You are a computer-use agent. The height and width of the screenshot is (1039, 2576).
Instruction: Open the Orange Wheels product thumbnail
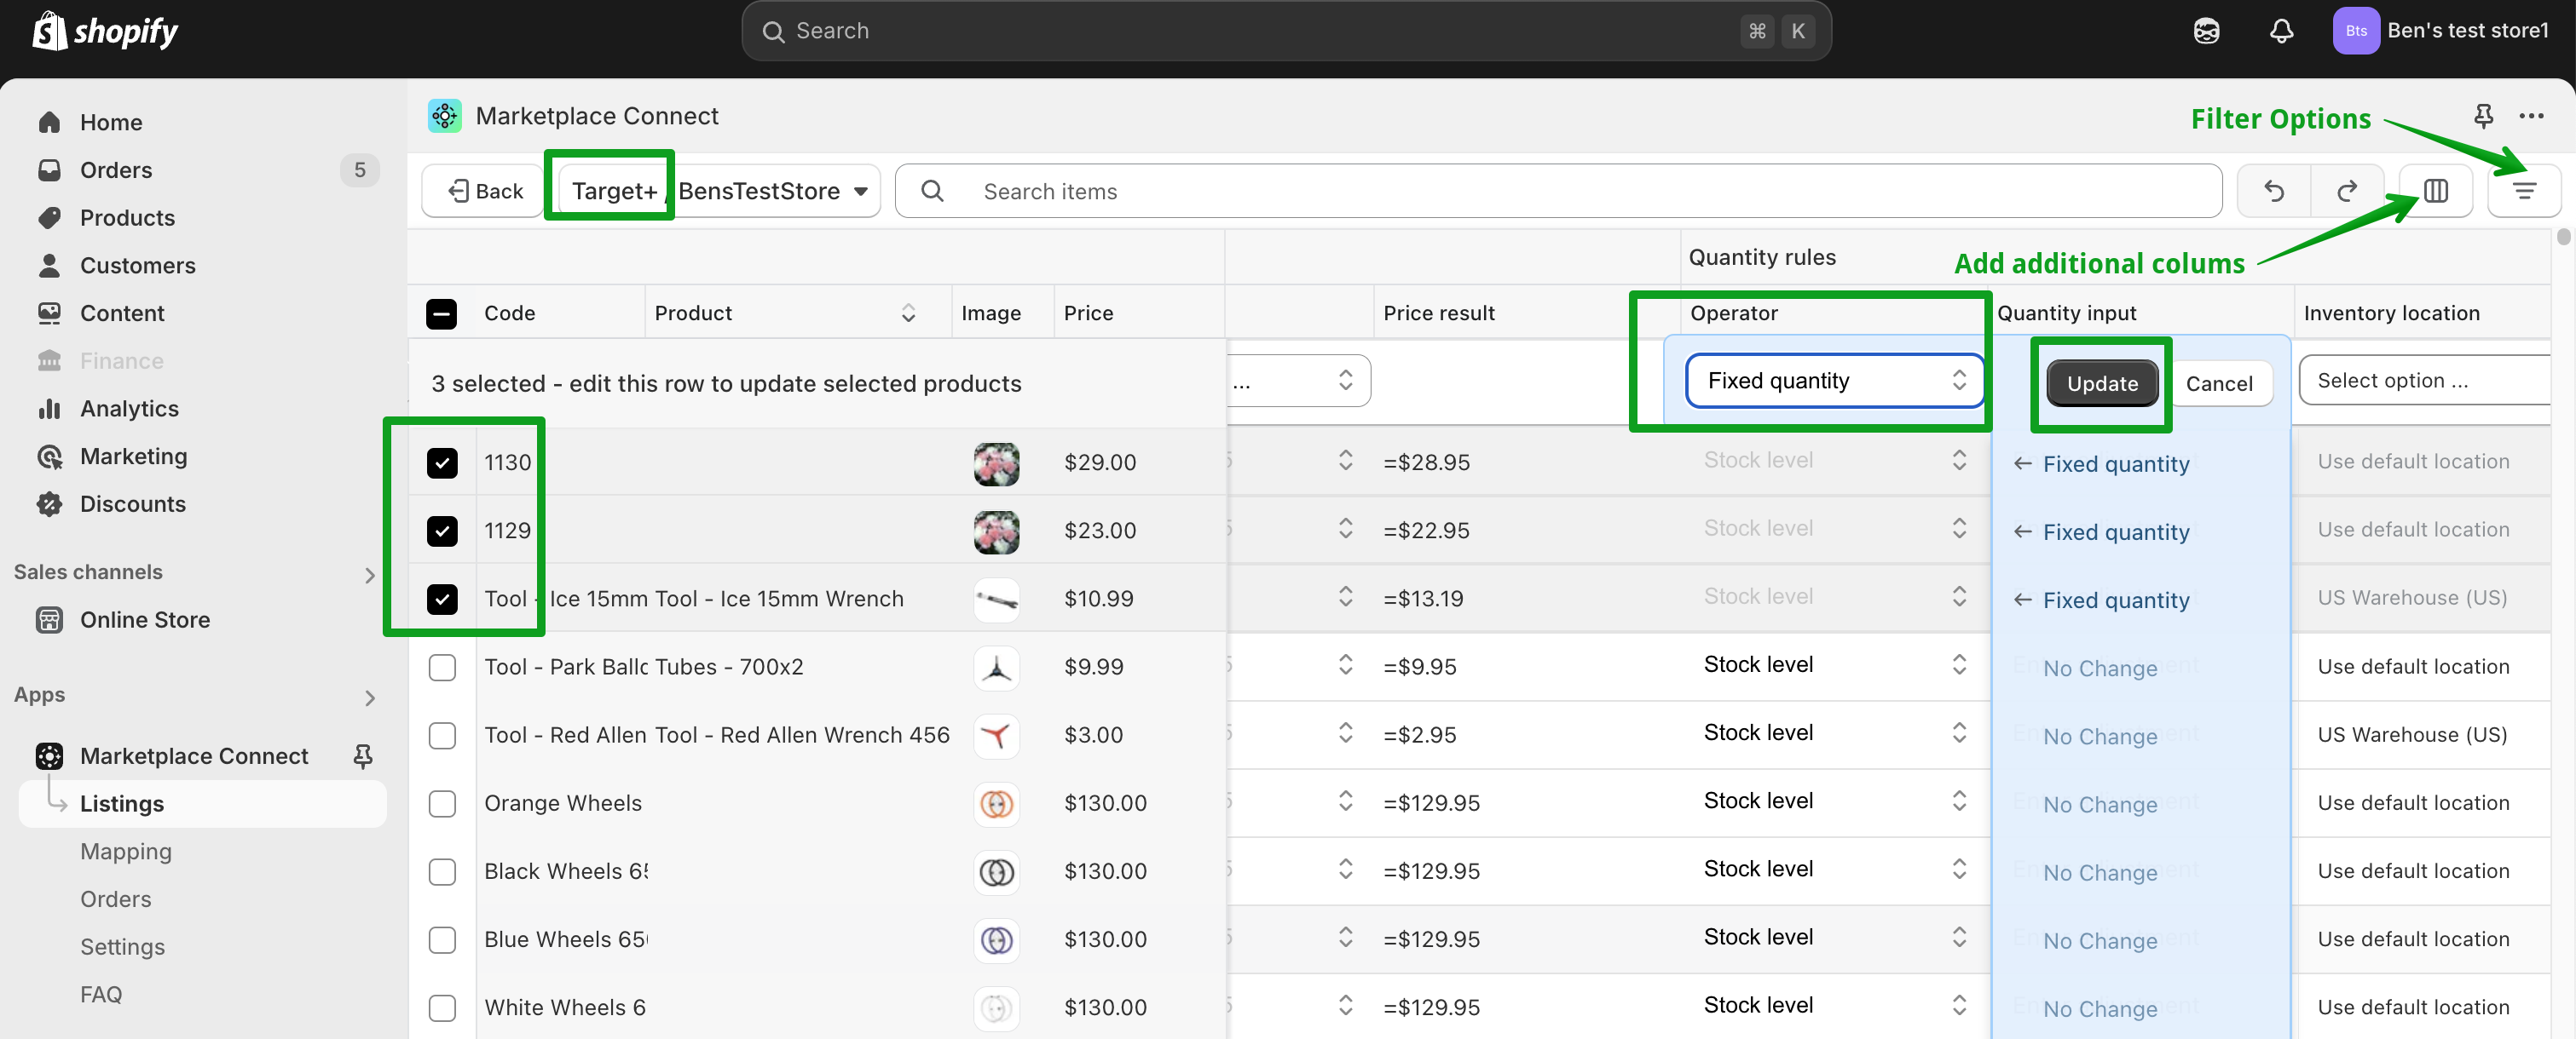click(x=996, y=803)
